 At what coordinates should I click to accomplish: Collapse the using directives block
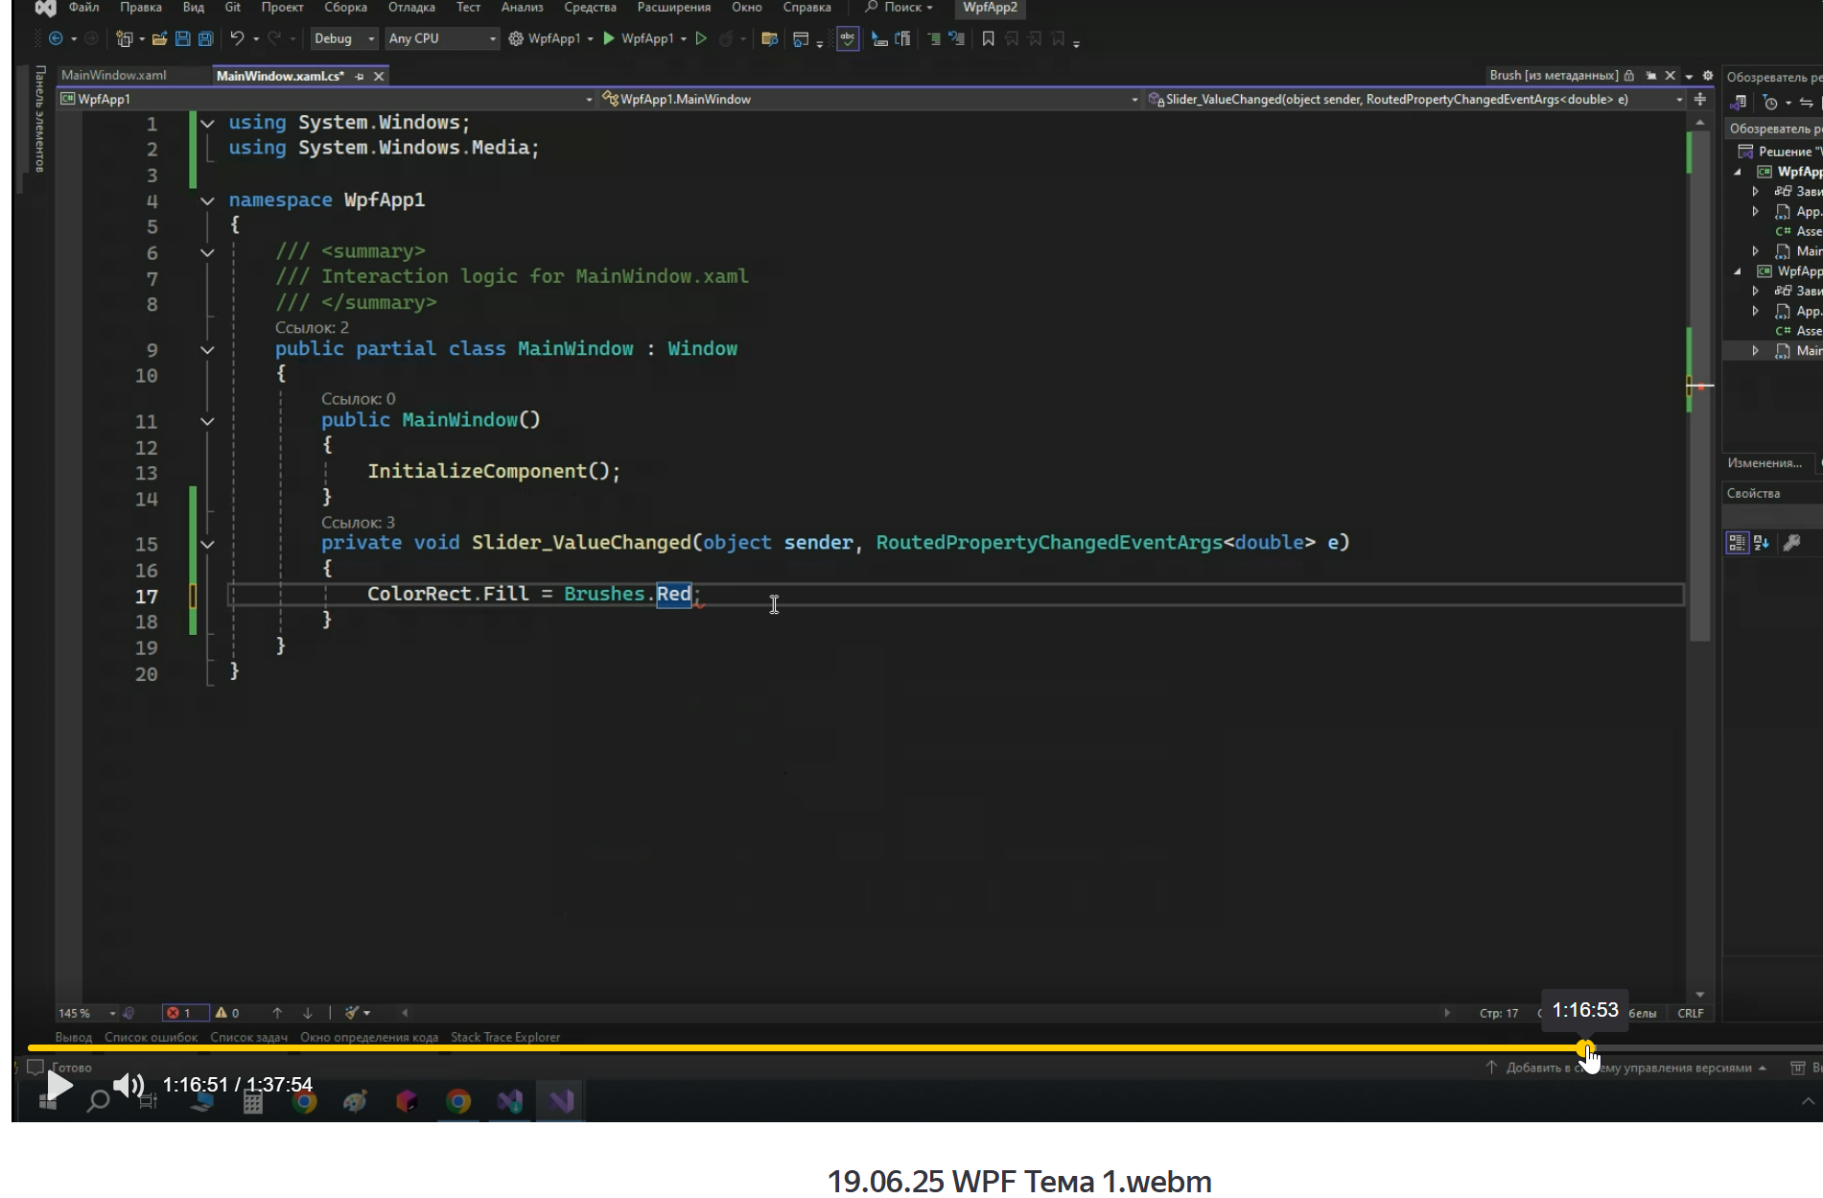(x=207, y=123)
